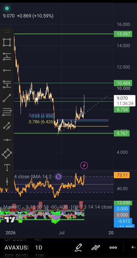Tap the 5.767 green price label

click(122, 133)
